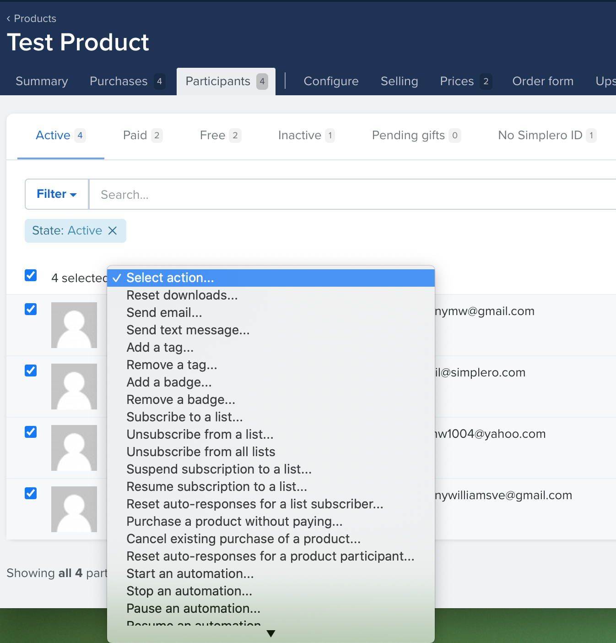Viewport: 616px width, 643px height.
Task: Click avatar of the simplero.com participant
Action: click(x=74, y=387)
